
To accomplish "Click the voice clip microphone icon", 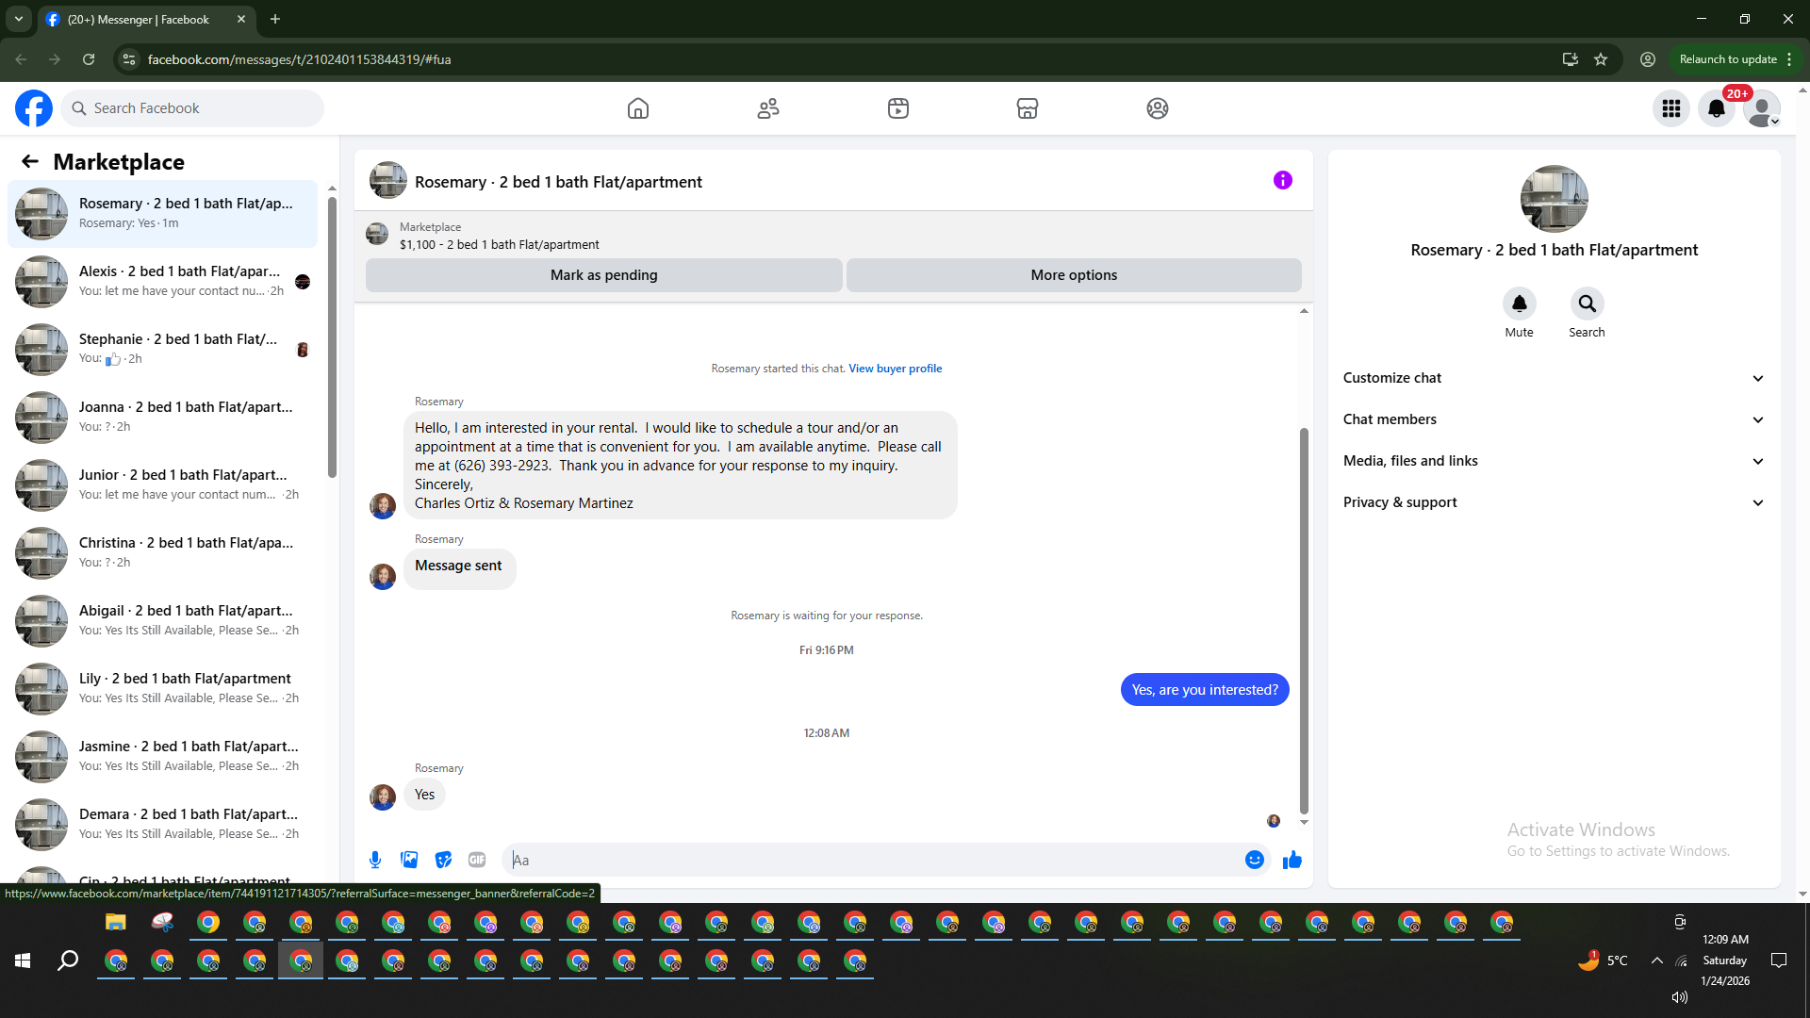I will click(x=375, y=860).
